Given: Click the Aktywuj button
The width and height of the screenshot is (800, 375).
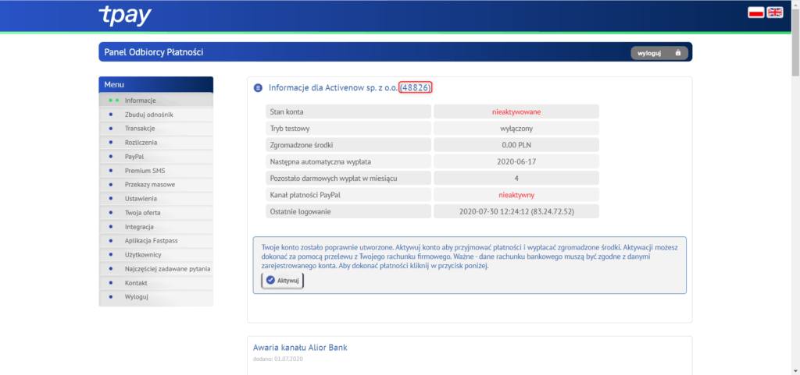Looking at the screenshot, I should click(283, 281).
